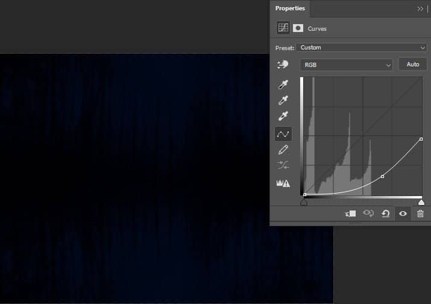
Task: Click the middle control point on curve
Action: 383,176
